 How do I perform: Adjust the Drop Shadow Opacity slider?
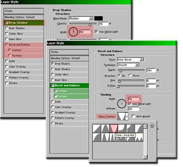pyautogui.click(x=90, y=24)
